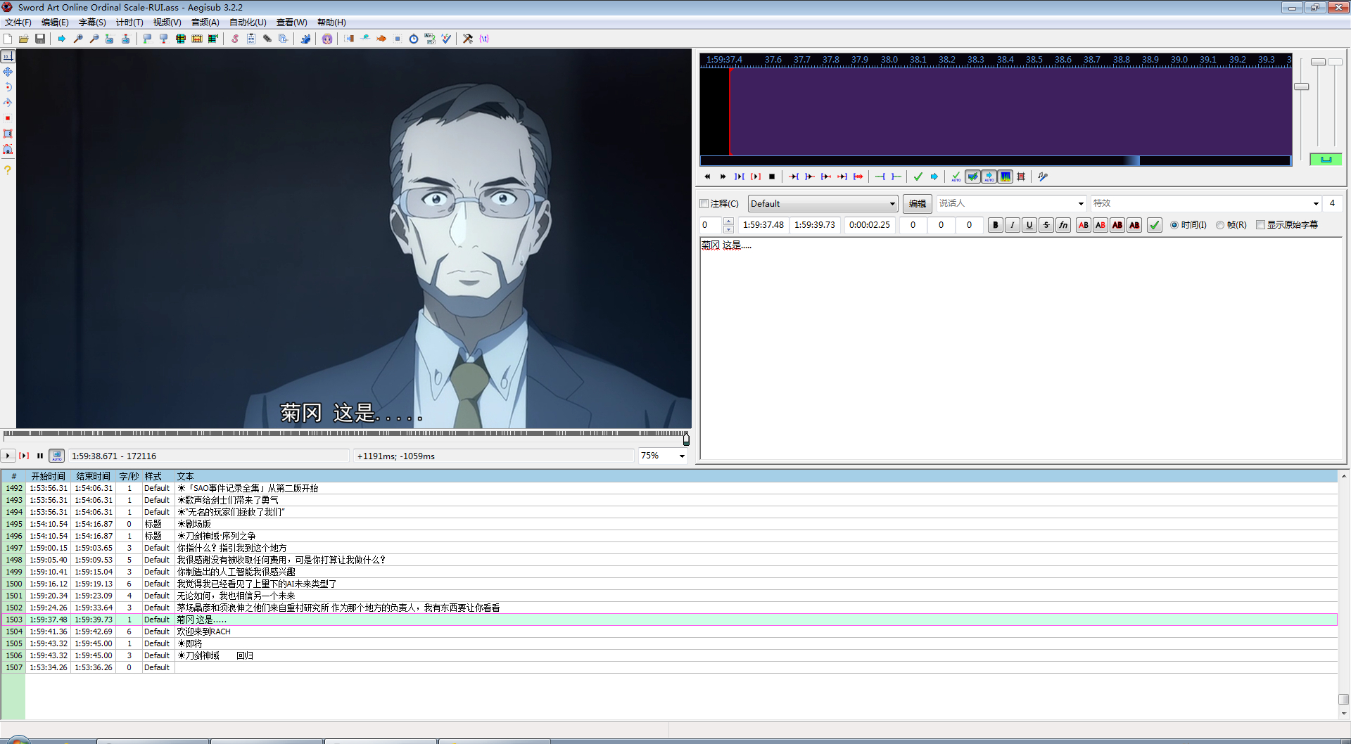The width and height of the screenshot is (1351, 744).
Task: Decrease layer number with the down stepper
Action: (728, 229)
